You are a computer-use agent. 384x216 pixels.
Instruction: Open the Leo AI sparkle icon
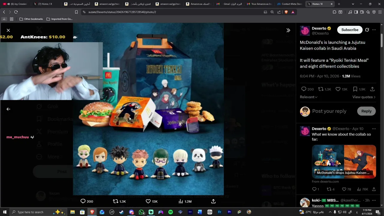click(368, 12)
